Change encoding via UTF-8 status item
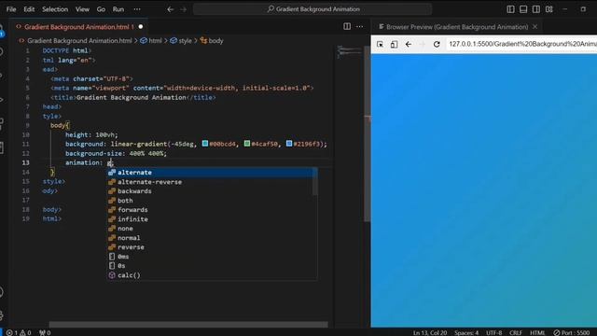 click(493, 332)
